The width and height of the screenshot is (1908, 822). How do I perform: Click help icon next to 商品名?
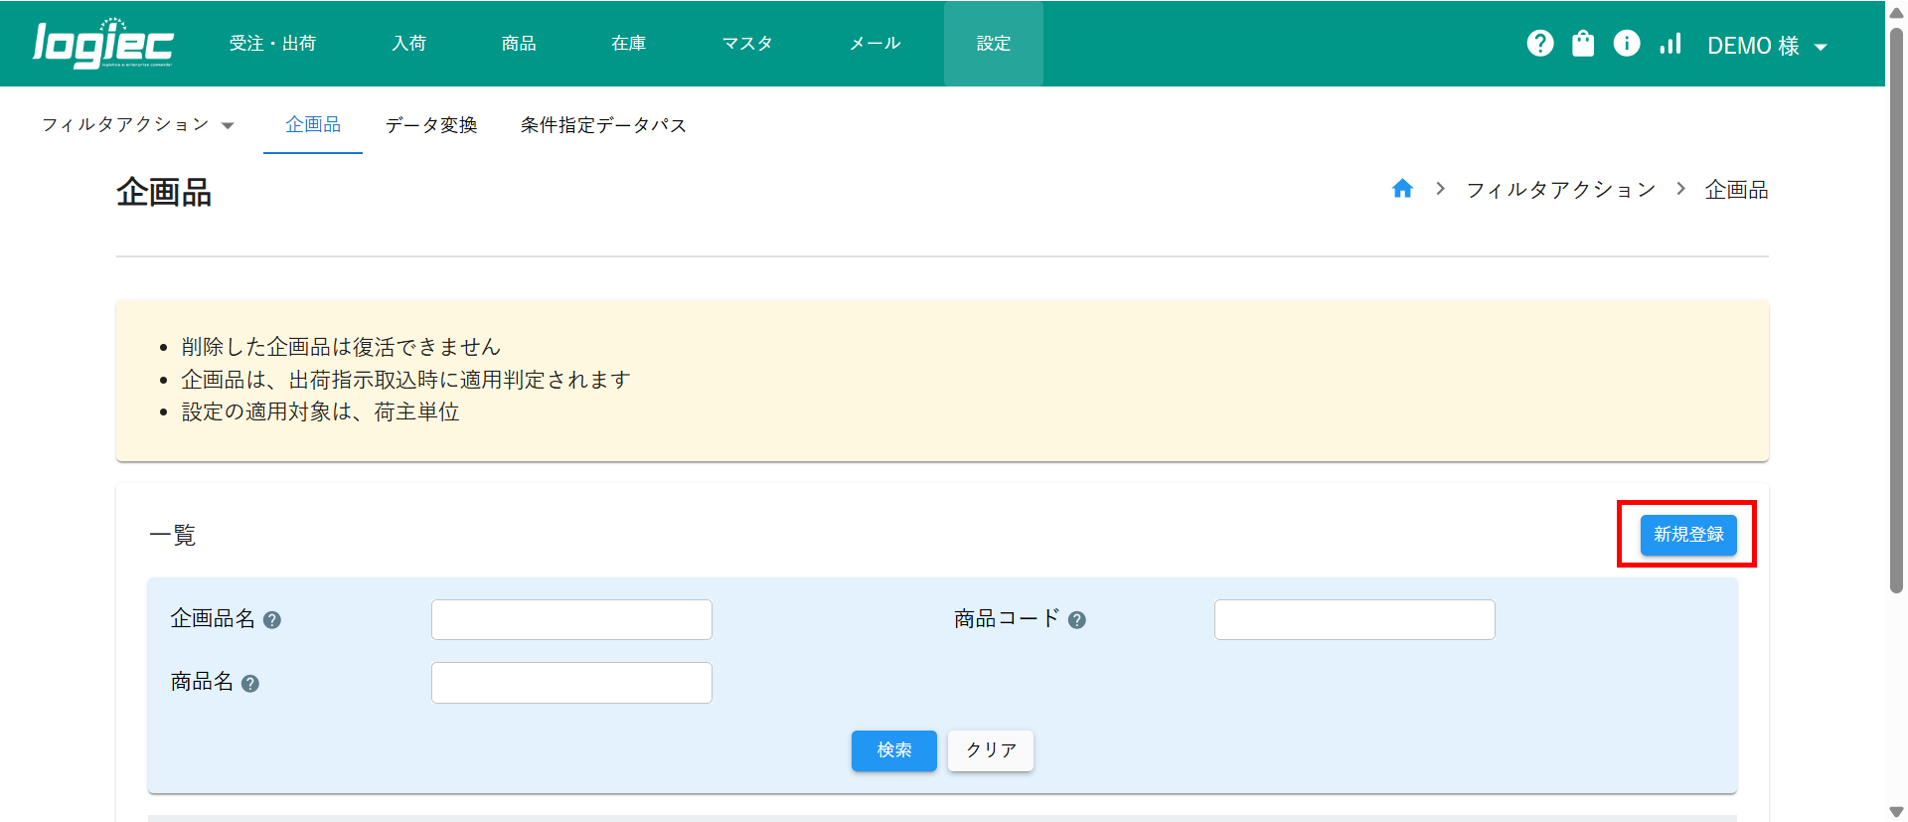pos(250,684)
